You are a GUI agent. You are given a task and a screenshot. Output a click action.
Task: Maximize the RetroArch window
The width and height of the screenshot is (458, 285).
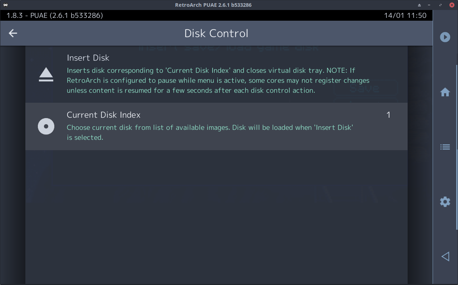coord(441,5)
